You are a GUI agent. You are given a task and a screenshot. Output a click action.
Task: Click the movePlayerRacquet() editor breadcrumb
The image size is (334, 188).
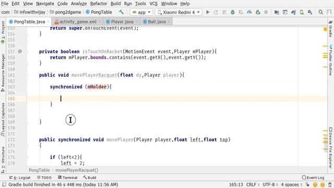point(77,170)
